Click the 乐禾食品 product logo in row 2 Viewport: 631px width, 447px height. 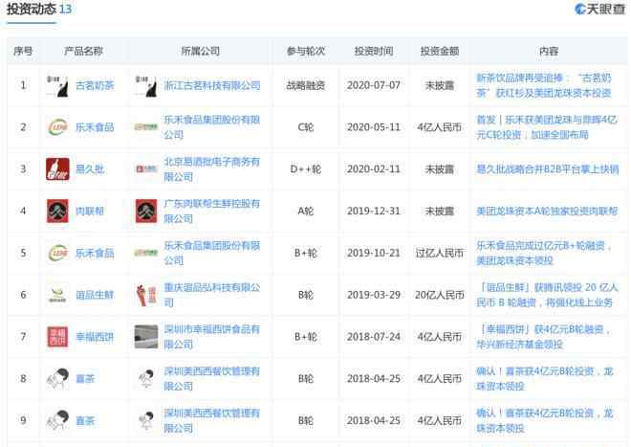(x=57, y=127)
